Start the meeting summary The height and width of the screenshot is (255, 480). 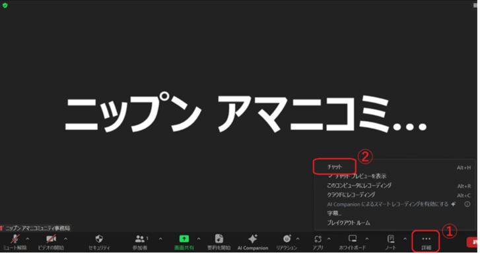[x=219, y=242]
